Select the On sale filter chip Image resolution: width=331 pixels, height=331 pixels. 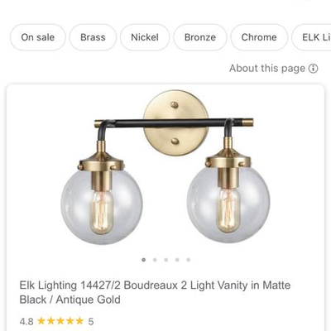click(x=38, y=37)
